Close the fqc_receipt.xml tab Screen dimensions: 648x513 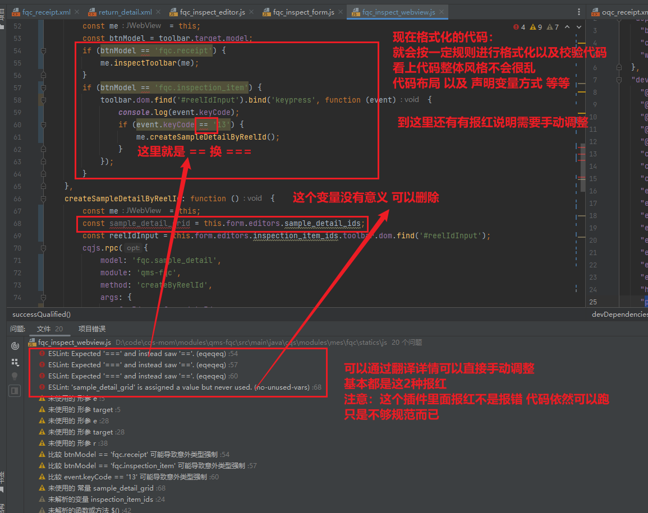(x=77, y=12)
